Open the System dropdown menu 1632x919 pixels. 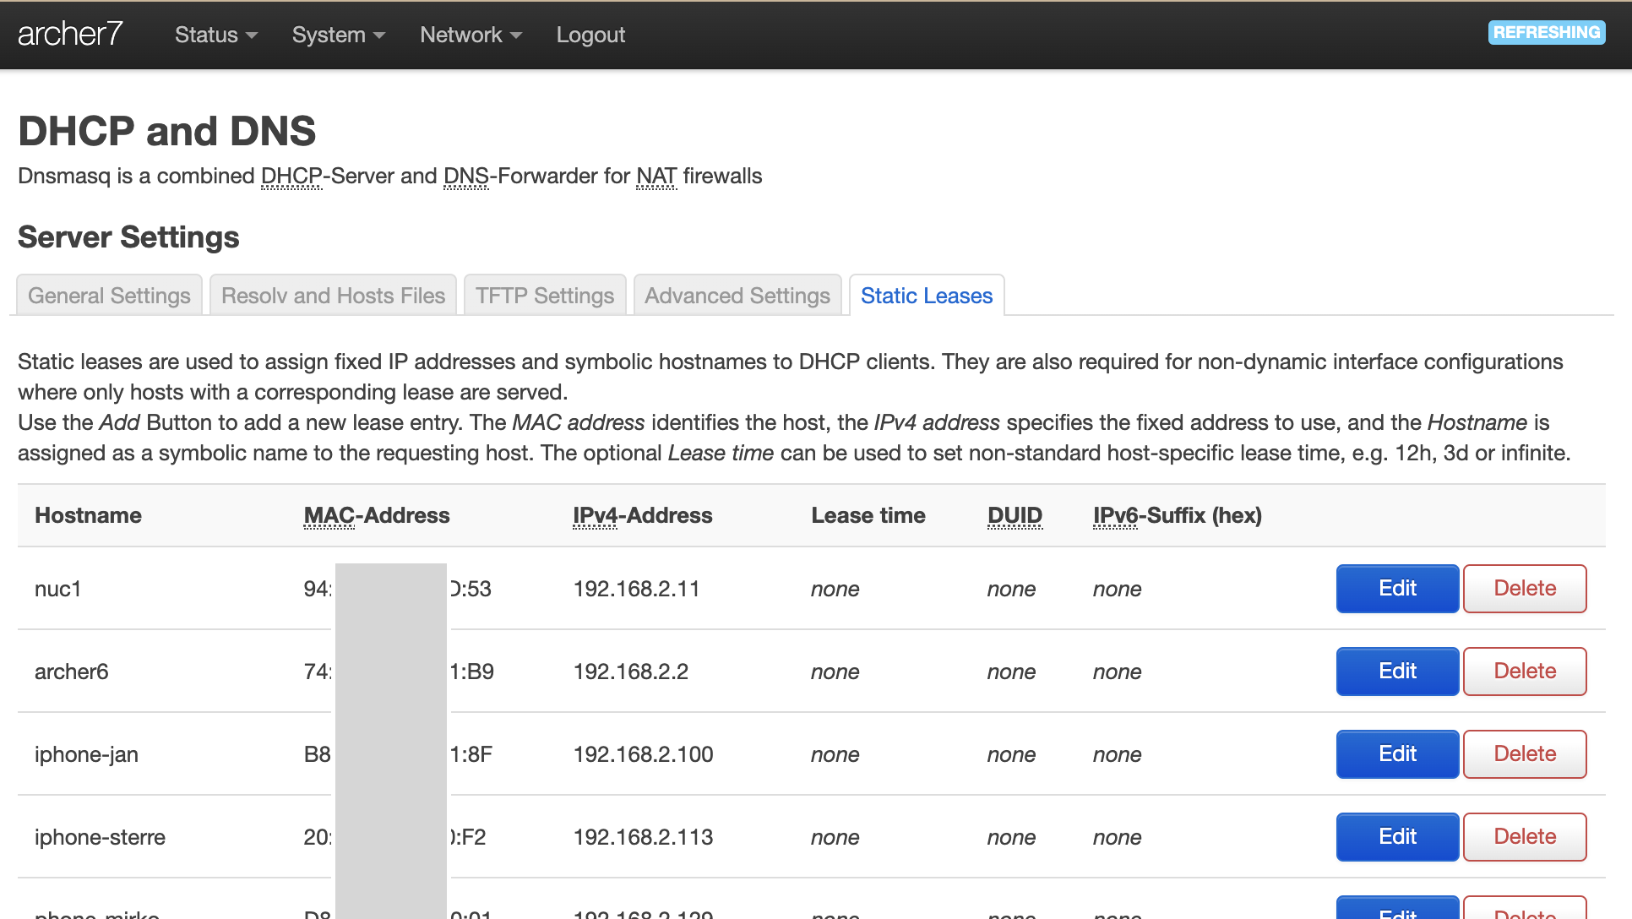point(338,35)
